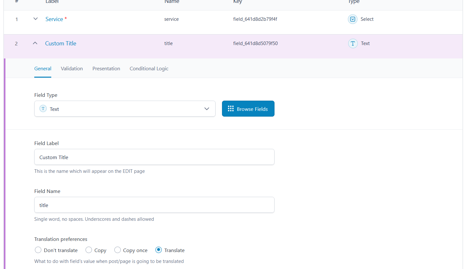Click the Select type icon in Service row
Viewport: 468px width, 269px height.
[x=352, y=19]
